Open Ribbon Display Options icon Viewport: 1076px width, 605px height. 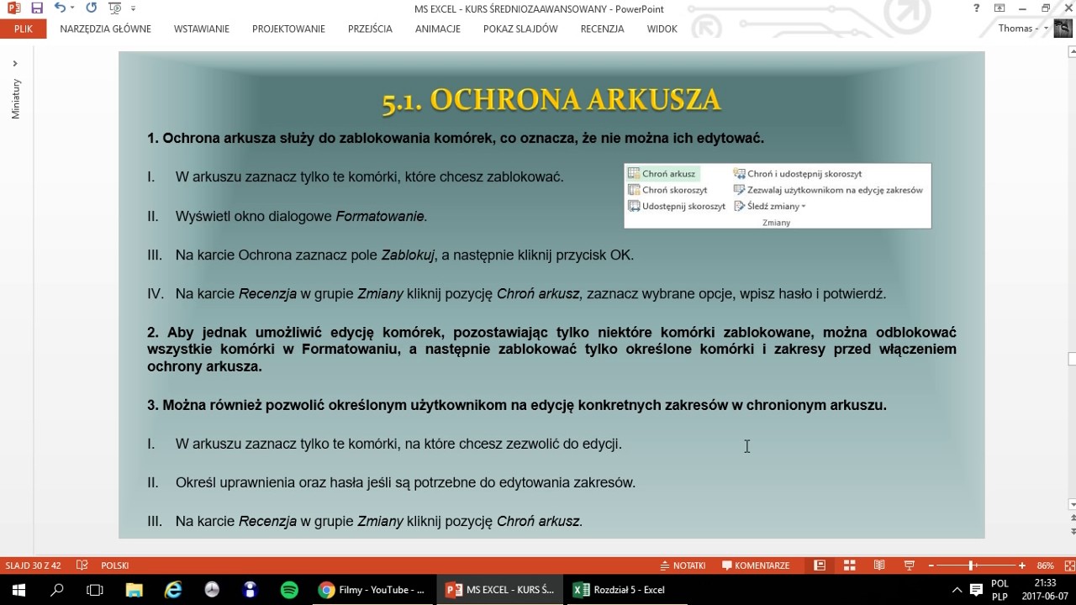click(x=1000, y=8)
